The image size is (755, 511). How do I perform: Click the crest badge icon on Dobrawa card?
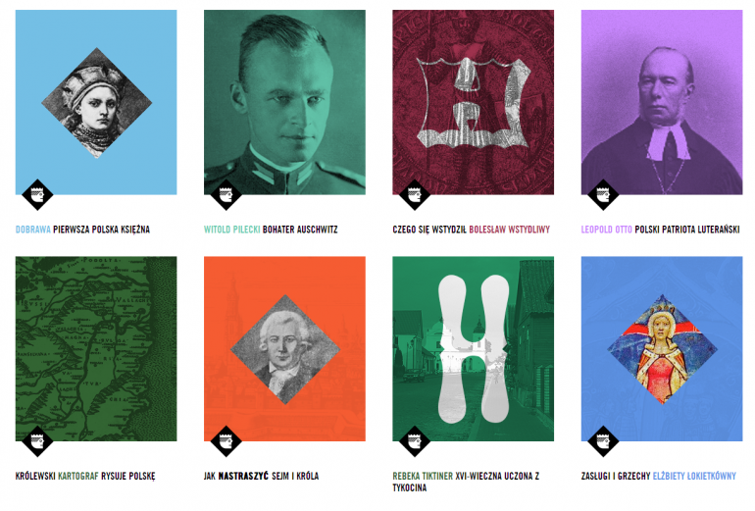click(37, 194)
